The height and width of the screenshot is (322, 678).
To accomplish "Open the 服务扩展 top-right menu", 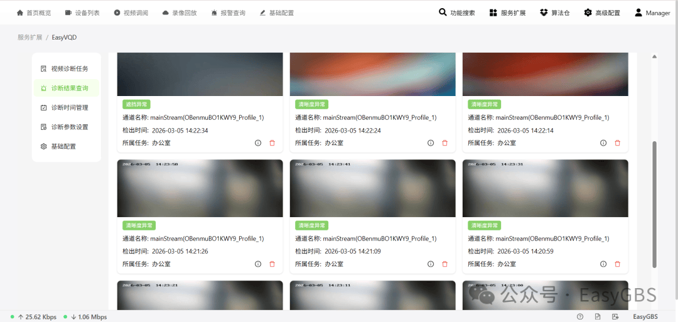I will [x=508, y=13].
